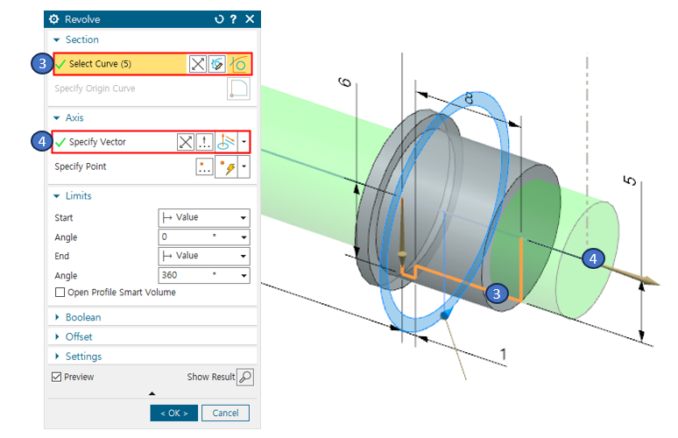Click the OK button

(x=173, y=413)
